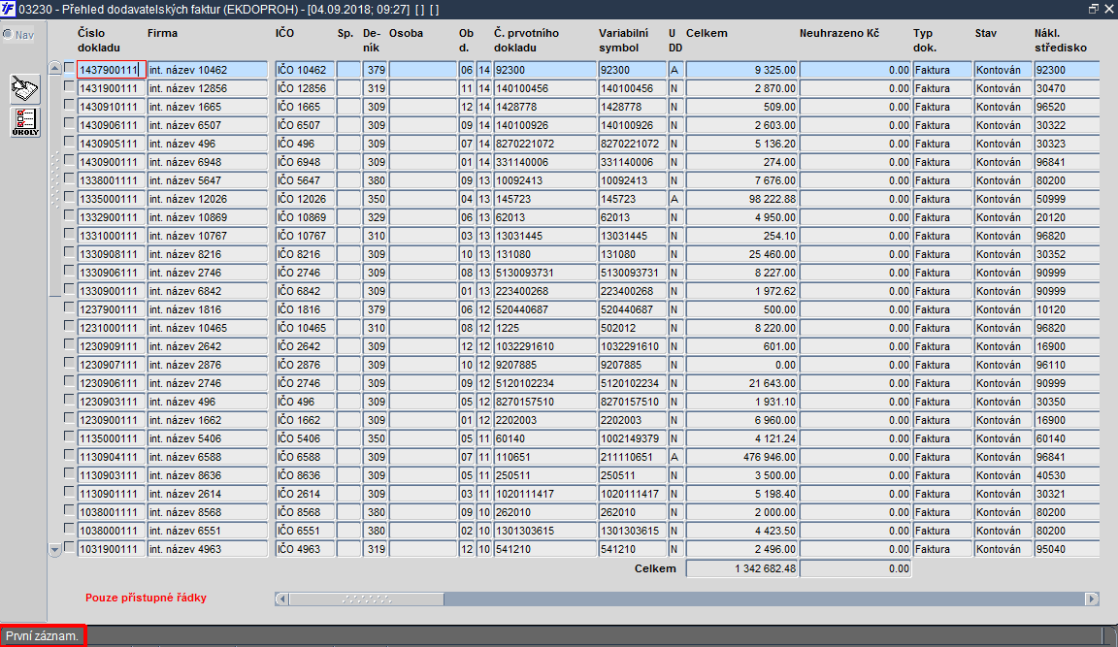1118x647 pixels.
Task: Click the application logo icon in title bar
Action: coord(8,9)
